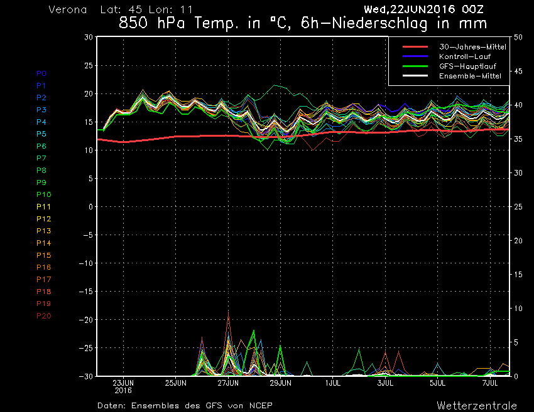
Task: Click the -30 temperature axis value
Action: 86,376
